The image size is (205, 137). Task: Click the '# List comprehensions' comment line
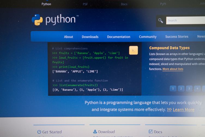(70, 48)
